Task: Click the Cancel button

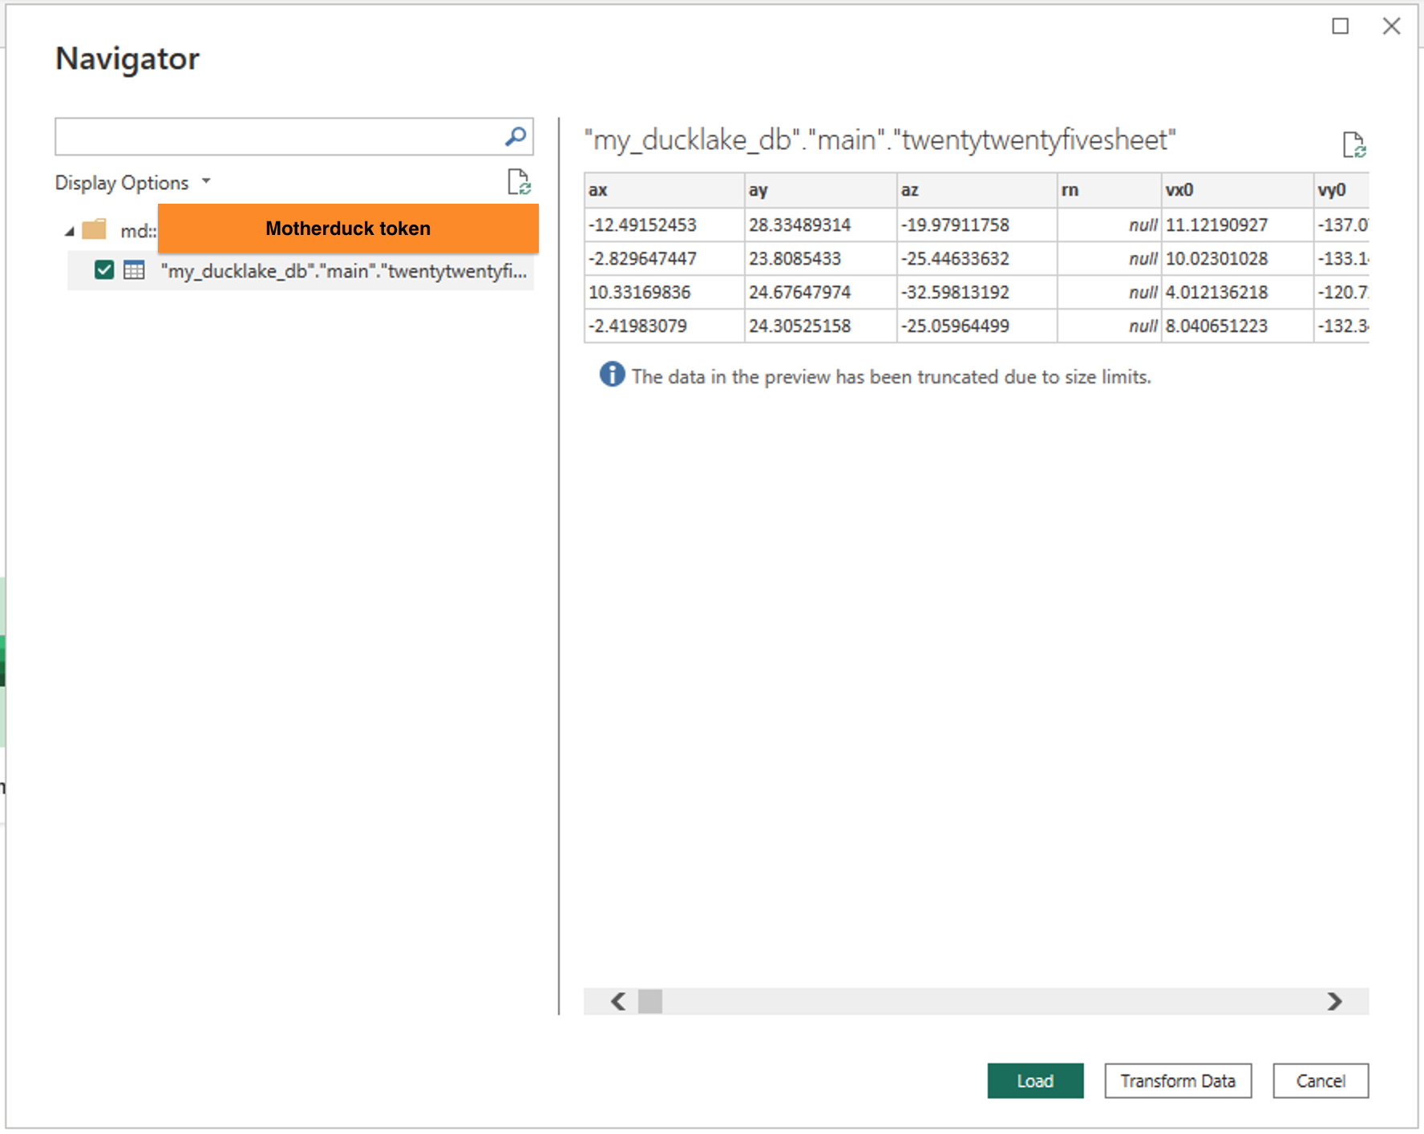Action: click(1320, 1080)
